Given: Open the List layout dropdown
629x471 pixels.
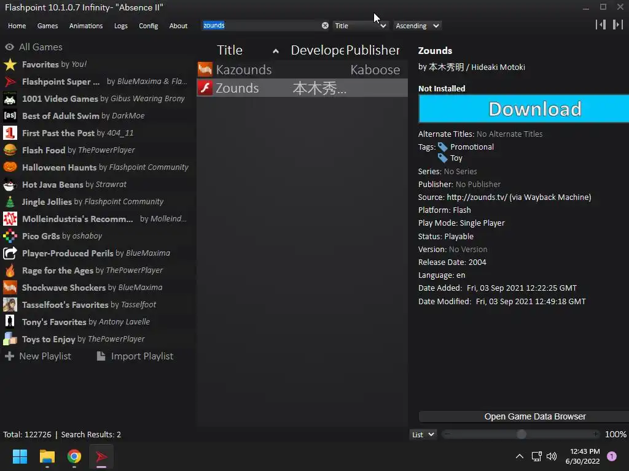Looking at the screenshot, I should 423,435.
